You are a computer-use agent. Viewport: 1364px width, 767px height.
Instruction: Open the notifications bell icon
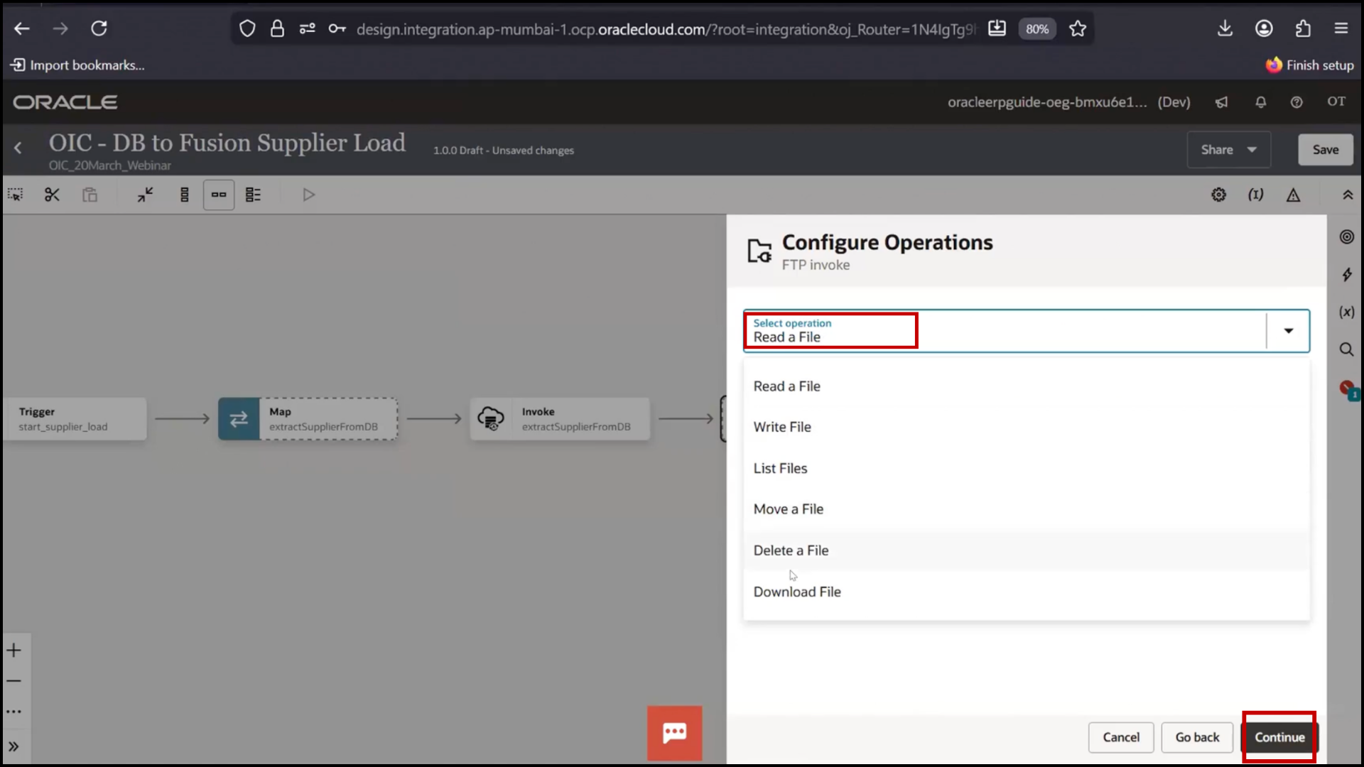click(1261, 102)
